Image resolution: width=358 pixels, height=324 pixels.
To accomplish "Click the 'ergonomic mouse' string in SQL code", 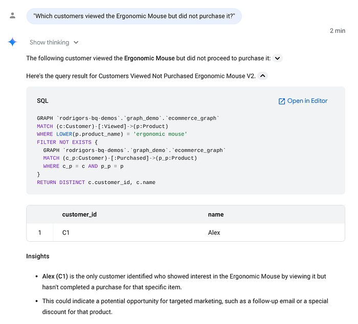I will (x=160, y=134).
